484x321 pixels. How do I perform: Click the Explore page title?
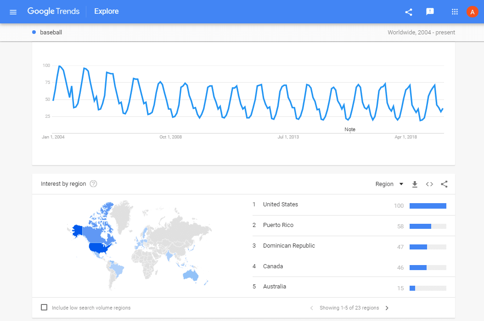(107, 11)
